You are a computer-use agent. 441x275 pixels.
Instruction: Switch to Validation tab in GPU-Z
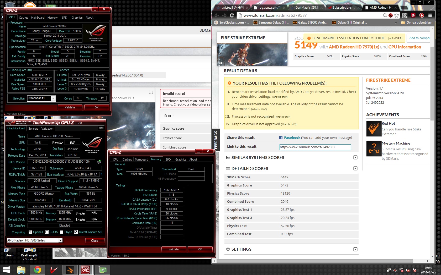click(47, 129)
